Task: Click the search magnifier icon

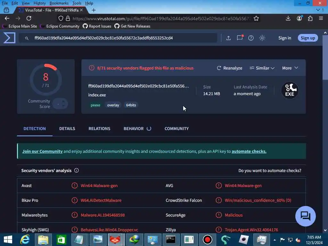Action: click(27, 38)
